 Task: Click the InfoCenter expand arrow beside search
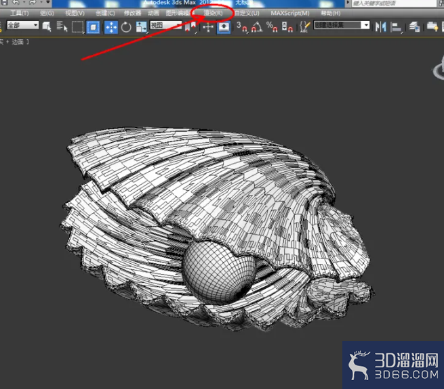tap(348, 3)
